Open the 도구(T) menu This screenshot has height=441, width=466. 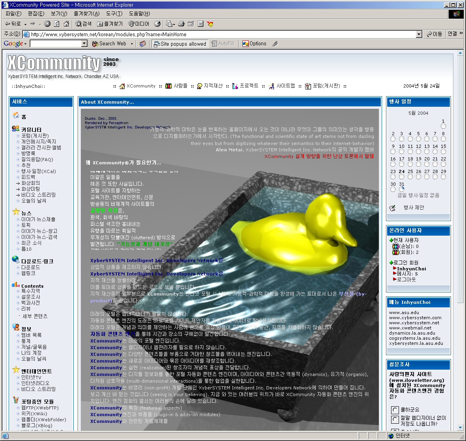click(x=114, y=14)
